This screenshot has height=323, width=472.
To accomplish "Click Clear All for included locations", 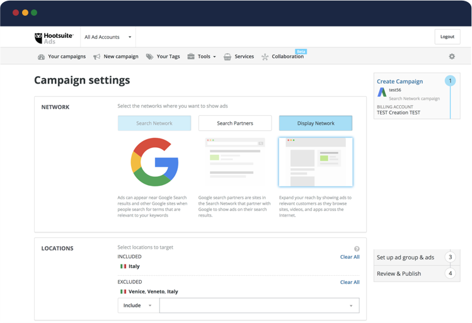I will 350,257.
